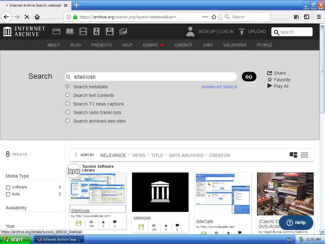Open the Firefox hamburger menu
Image resolution: width=325 pixels, height=244 pixels.
click(x=319, y=17)
